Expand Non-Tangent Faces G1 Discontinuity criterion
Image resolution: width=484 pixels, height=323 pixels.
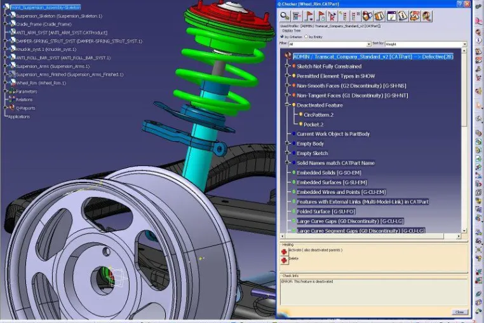(287, 95)
